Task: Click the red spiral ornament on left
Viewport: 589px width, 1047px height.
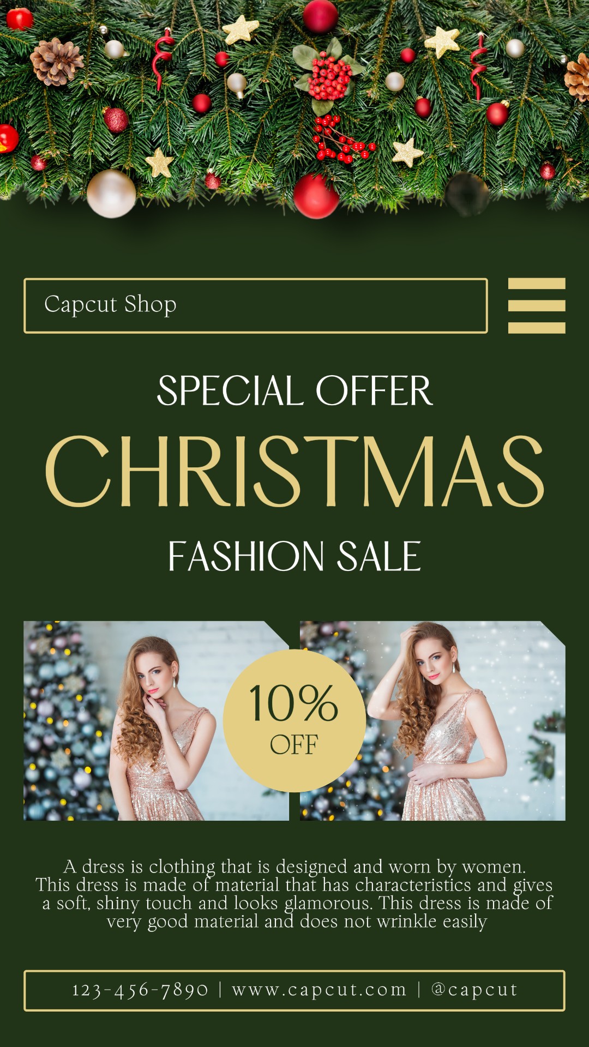Action: 161,58
